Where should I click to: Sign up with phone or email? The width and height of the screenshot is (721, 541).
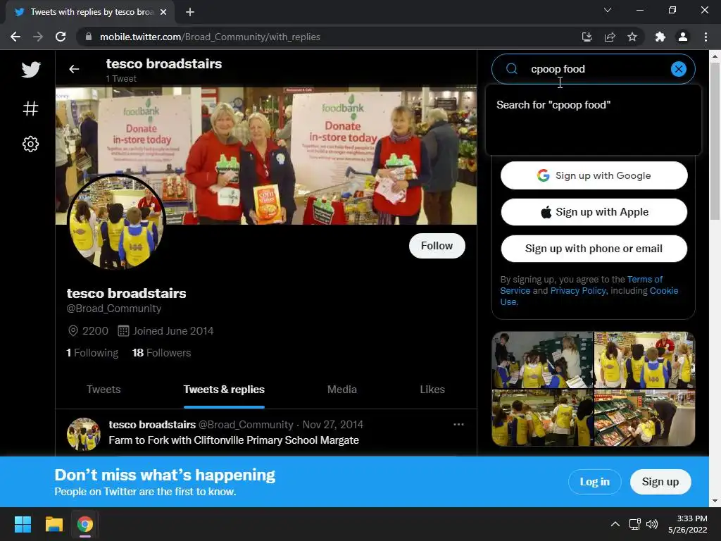pyautogui.click(x=594, y=249)
